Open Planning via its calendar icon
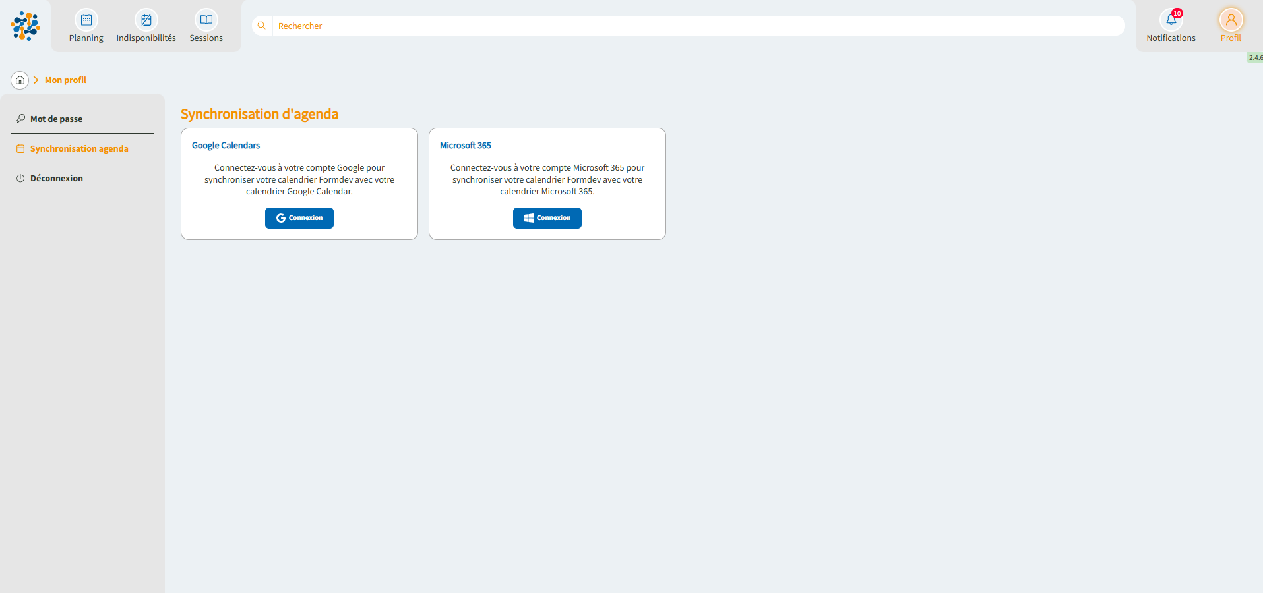Screen dimensions: 1263x593 [x=86, y=20]
